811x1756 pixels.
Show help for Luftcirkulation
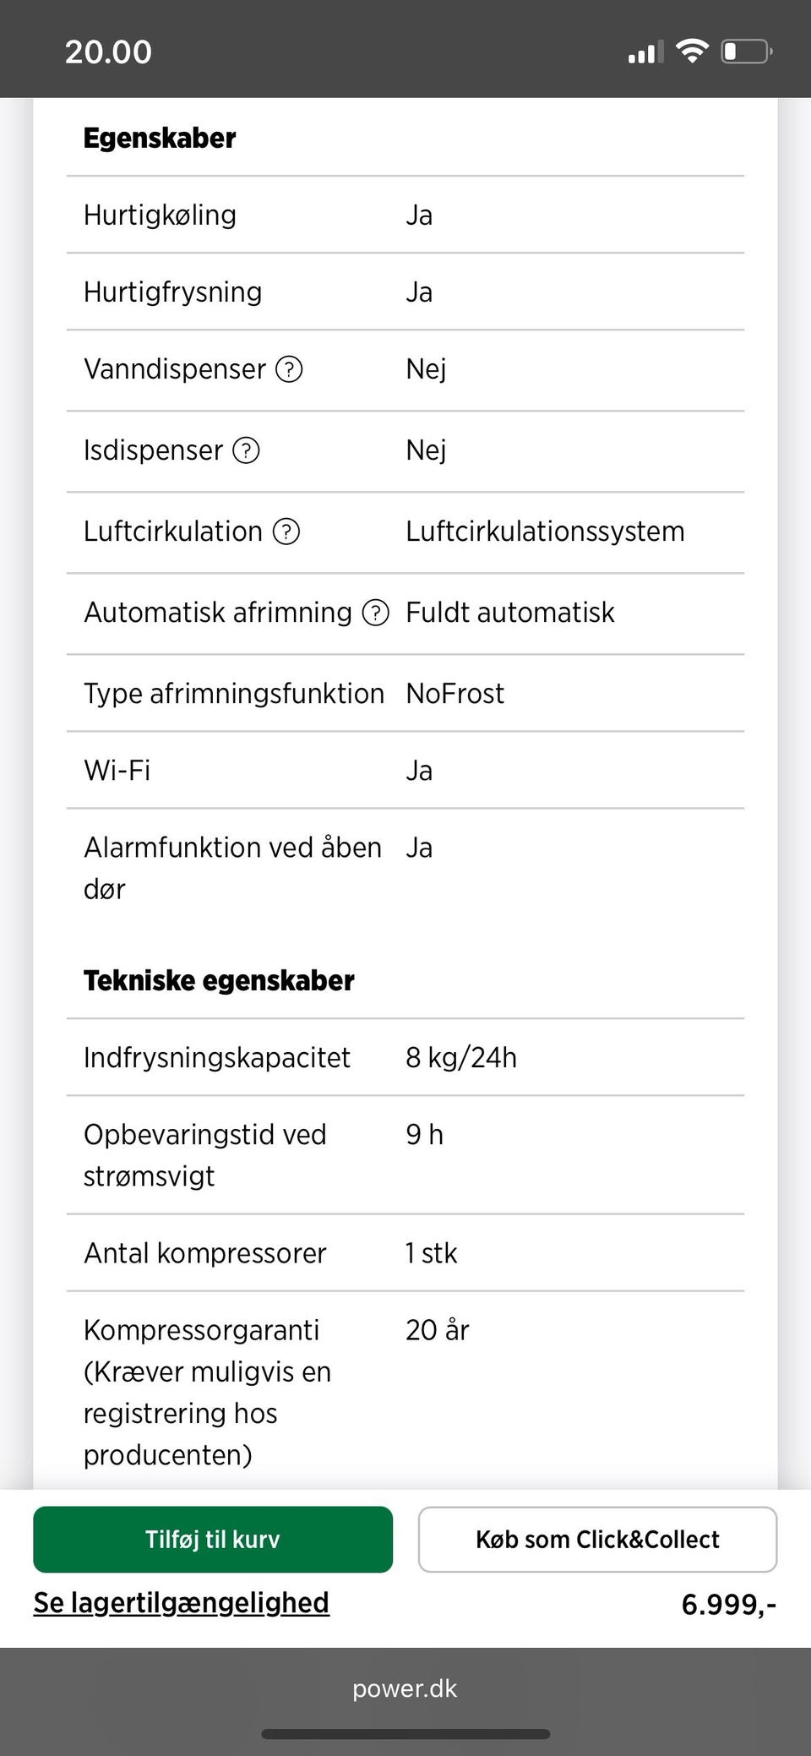tap(286, 532)
